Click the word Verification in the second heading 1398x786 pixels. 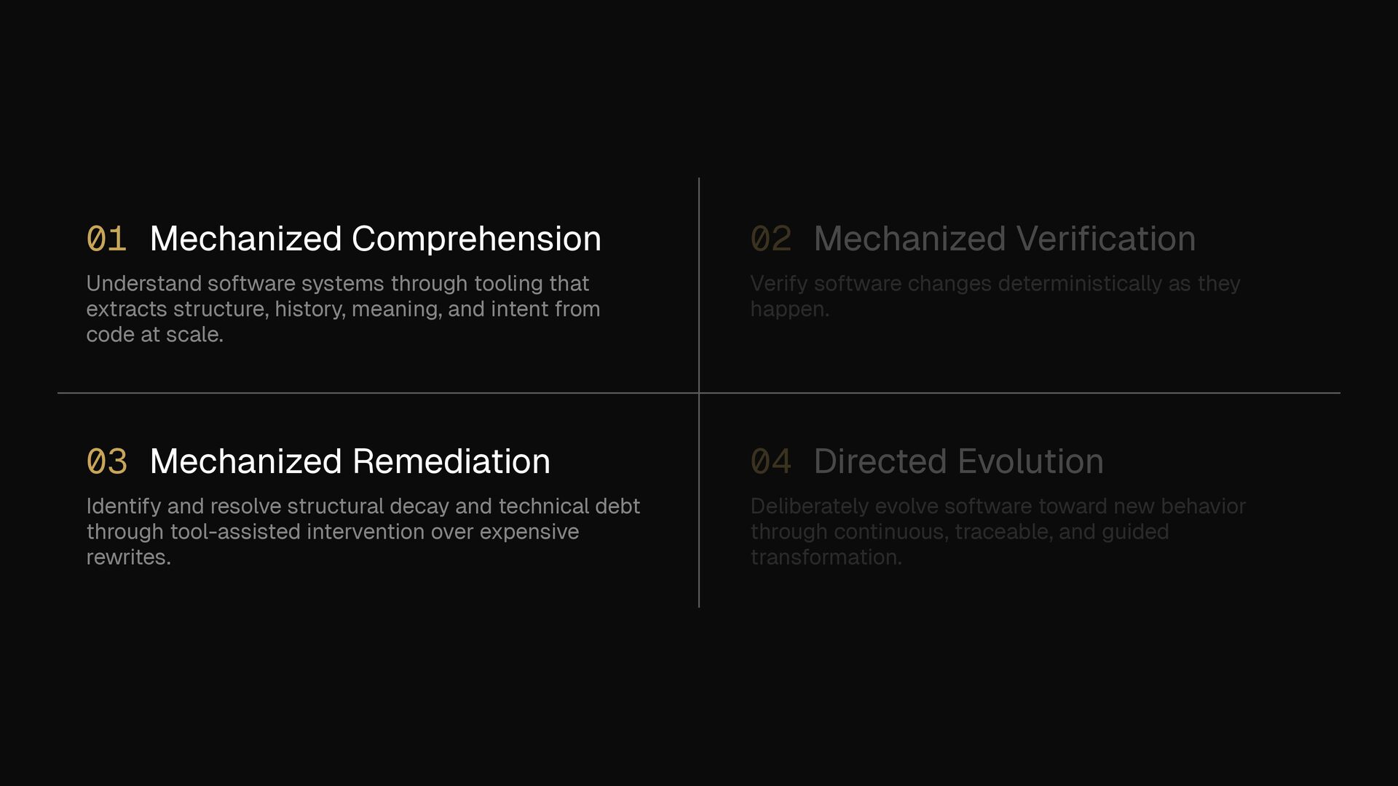pyautogui.click(x=1105, y=239)
